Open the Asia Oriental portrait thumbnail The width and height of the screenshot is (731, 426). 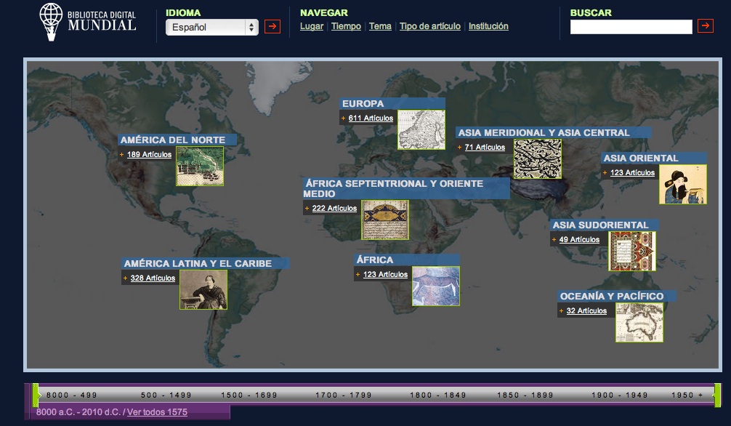pos(682,185)
